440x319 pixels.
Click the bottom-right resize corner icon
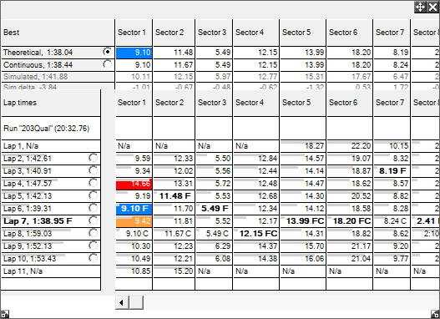(435, 314)
